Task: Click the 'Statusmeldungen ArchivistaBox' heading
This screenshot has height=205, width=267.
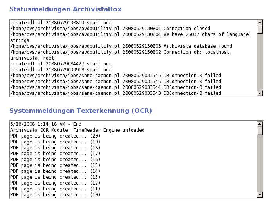Action: click(65, 9)
